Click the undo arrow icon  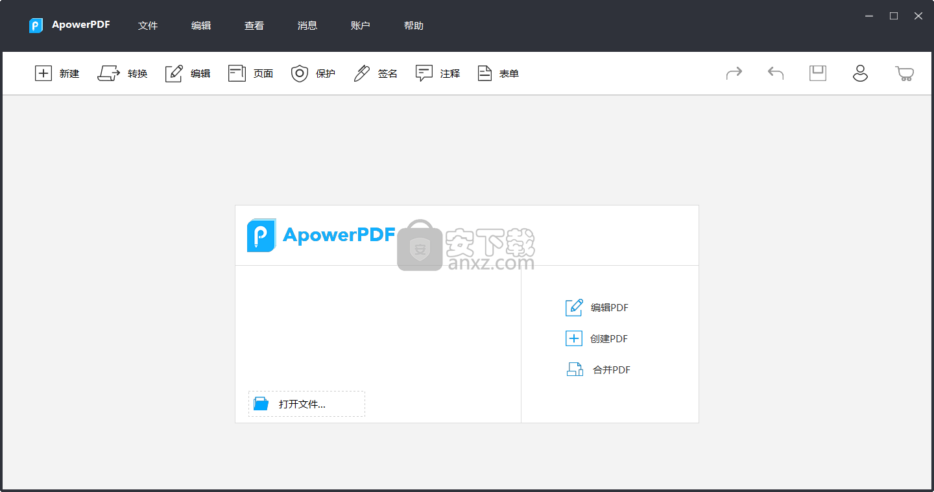pyautogui.click(x=776, y=73)
